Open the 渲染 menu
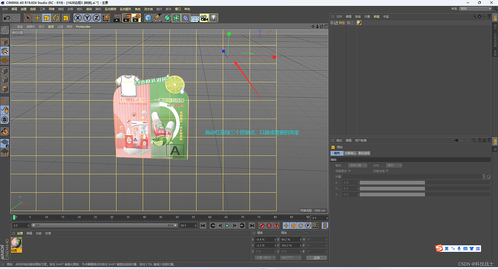498x269 pixels. coord(89,9)
